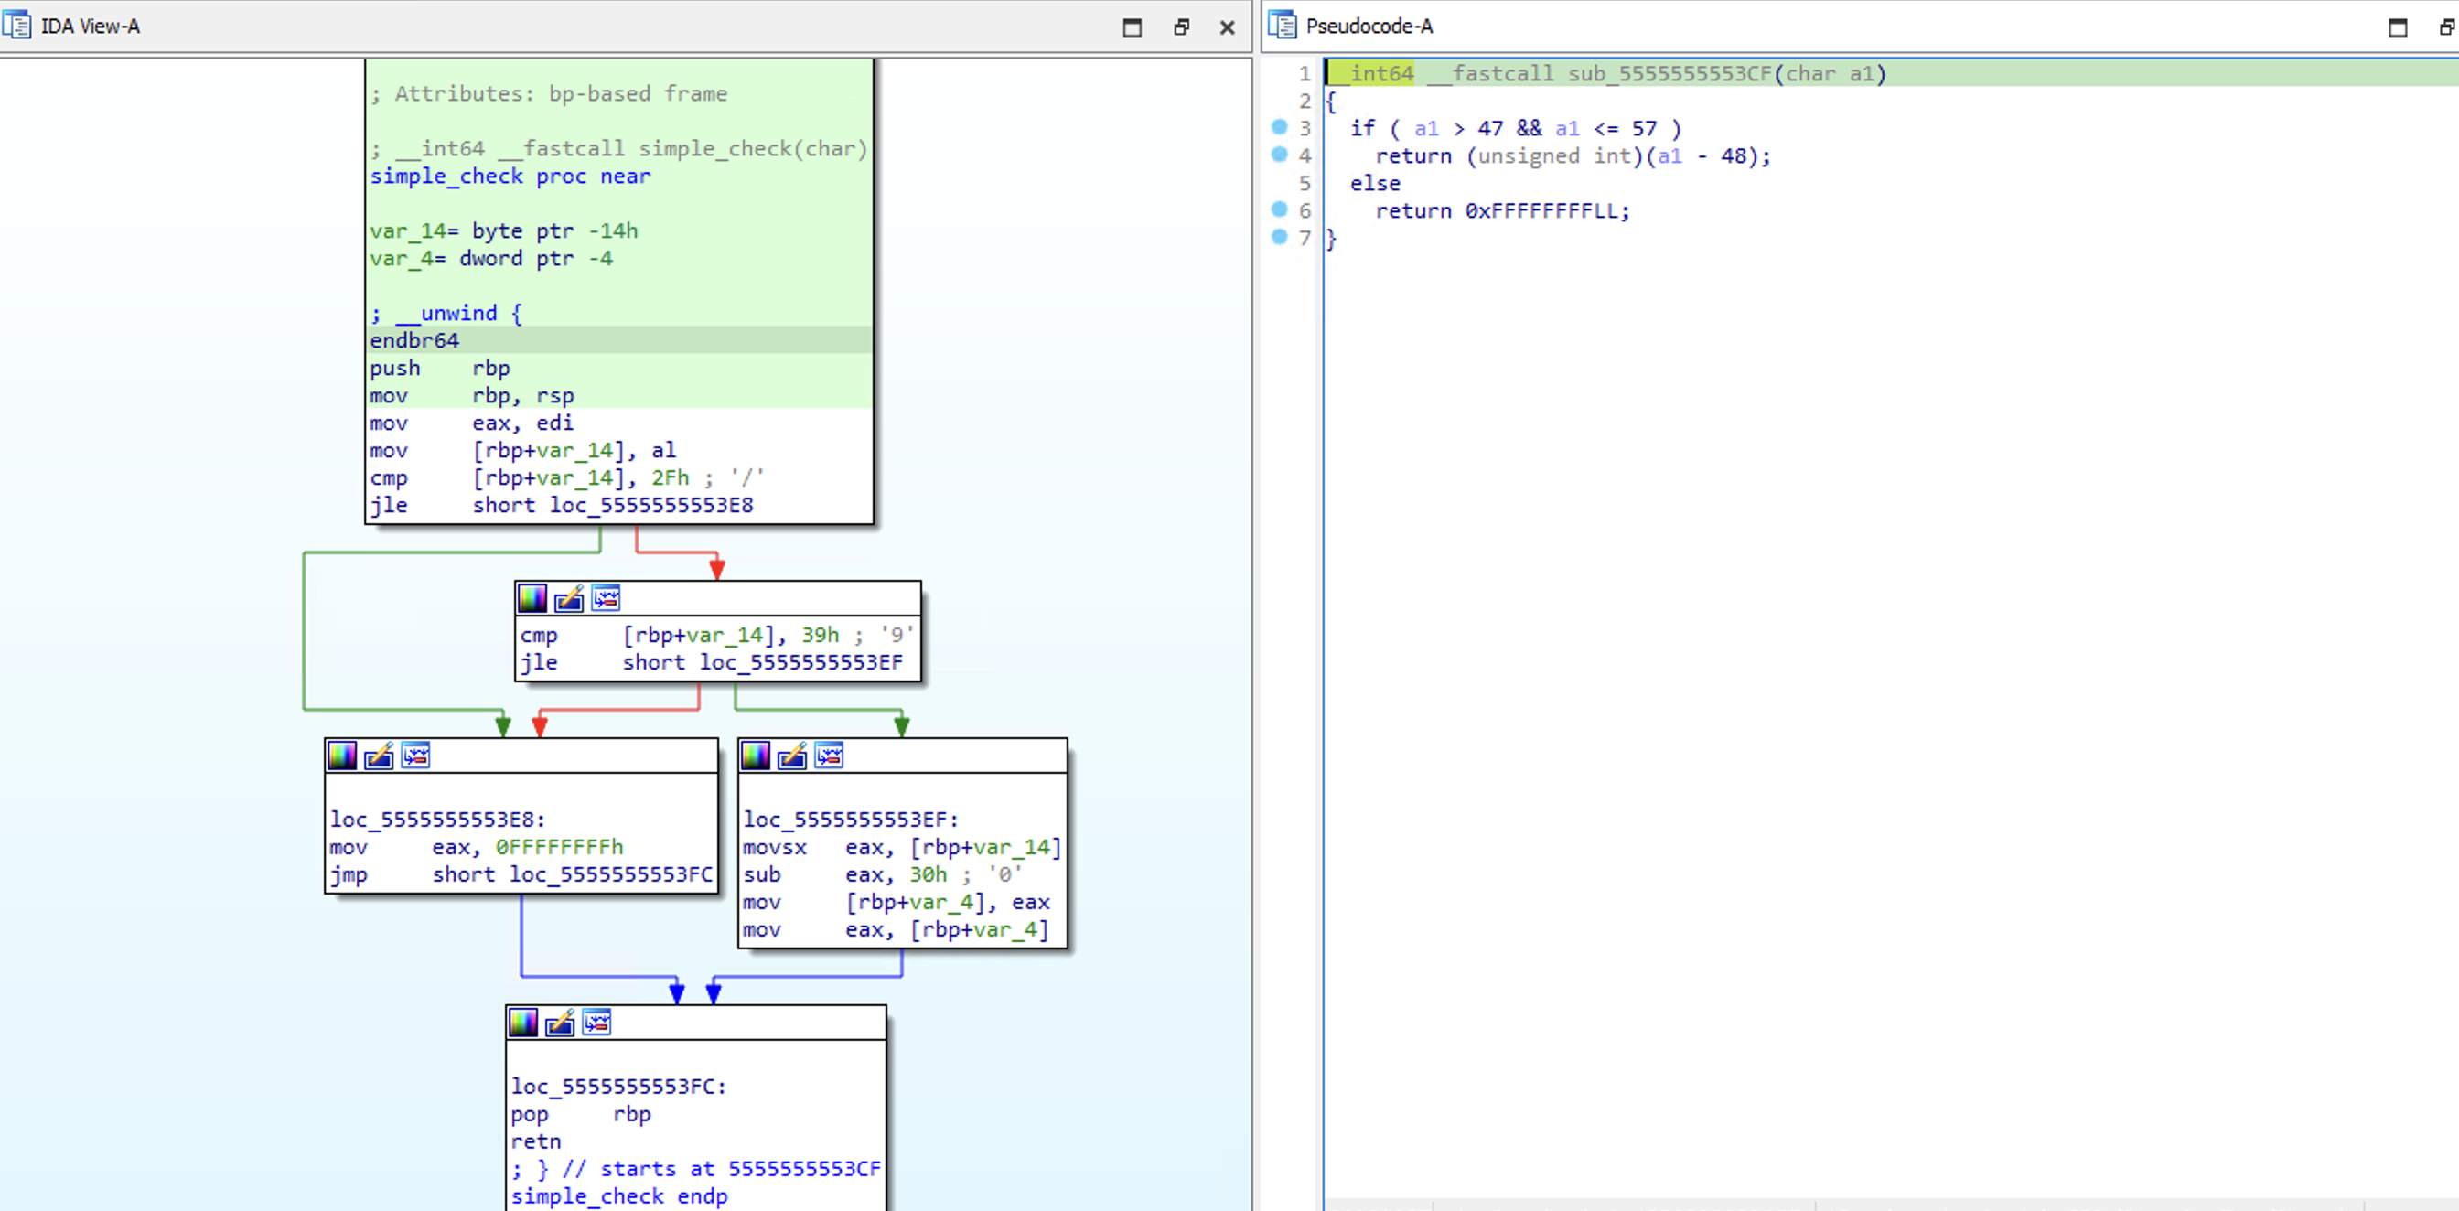This screenshot has height=1211, width=2459.
Task: Click the group nodes icon on the loc_5555555553EF node
Action: pos(830,756)
